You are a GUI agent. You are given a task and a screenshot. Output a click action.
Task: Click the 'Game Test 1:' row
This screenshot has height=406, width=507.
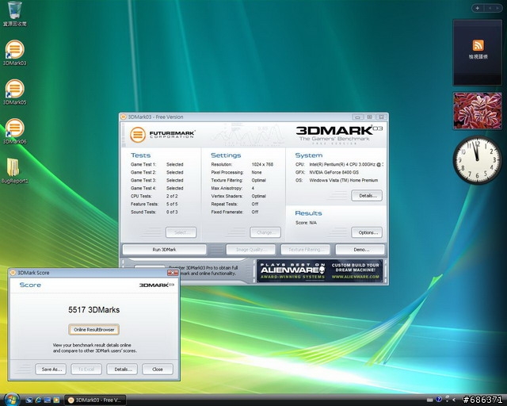click(x=157, y=164)
